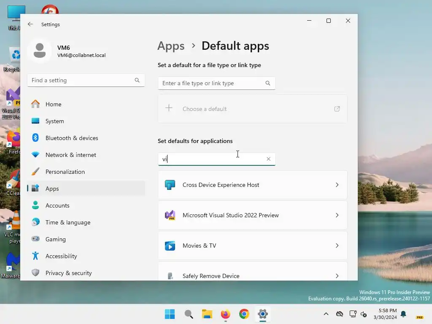Screen dimensions: 432x324
Task: Open taskbar Search
Action: pyautogui.click(x=189, y=314)
